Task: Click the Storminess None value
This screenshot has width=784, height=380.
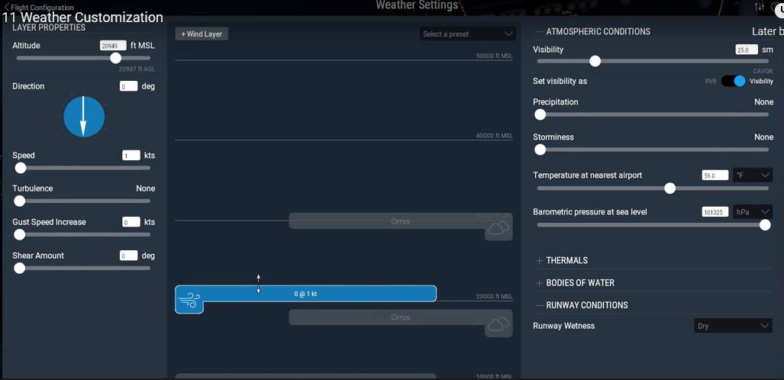Action: tap(763, 137)
